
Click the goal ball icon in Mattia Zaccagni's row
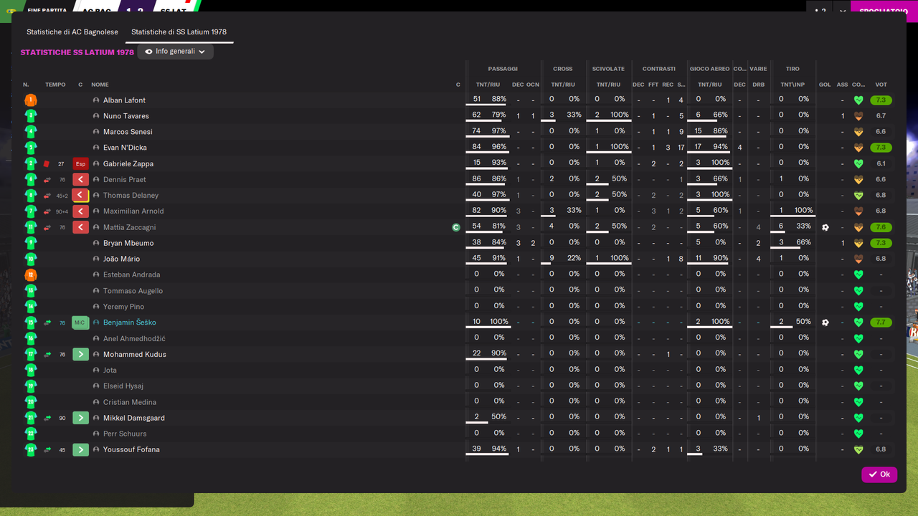(825, 227)
